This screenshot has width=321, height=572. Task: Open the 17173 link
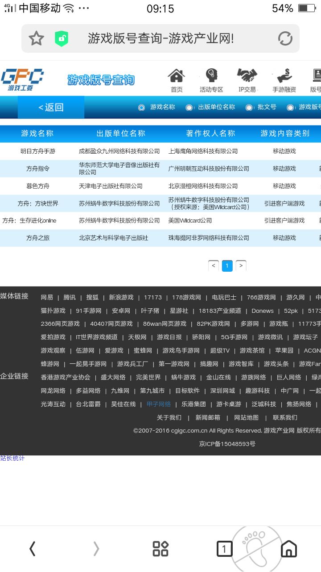[x=153, y=297]
